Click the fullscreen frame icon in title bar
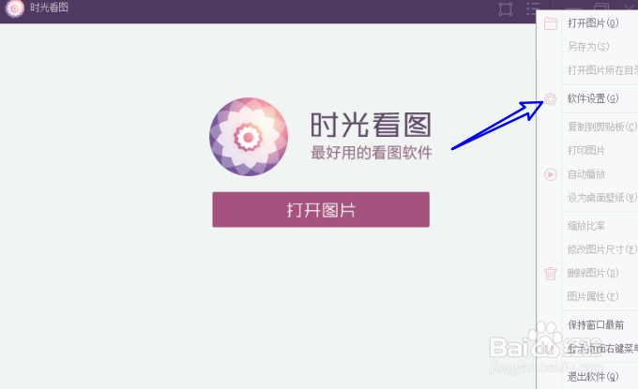The image size is (638, 389). point(506,9)
